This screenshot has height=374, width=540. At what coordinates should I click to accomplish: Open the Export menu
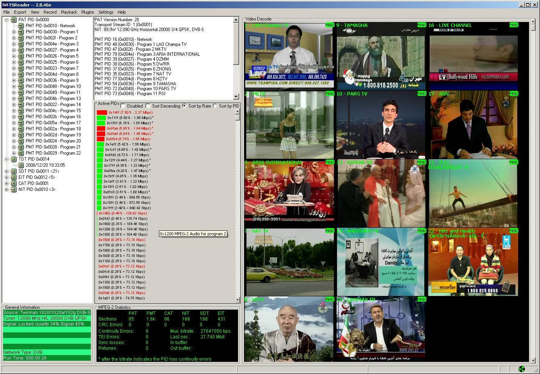coord(20,12)
